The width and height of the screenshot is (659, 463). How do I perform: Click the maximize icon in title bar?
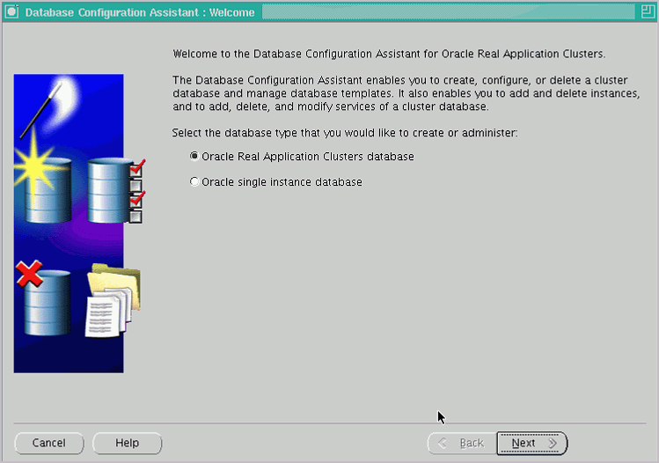coord(646,12)
